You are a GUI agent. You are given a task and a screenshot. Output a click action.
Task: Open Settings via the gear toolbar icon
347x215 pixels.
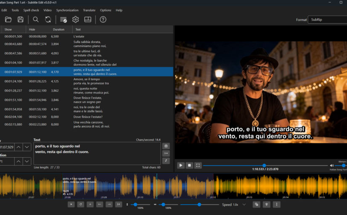pos(75,19)
